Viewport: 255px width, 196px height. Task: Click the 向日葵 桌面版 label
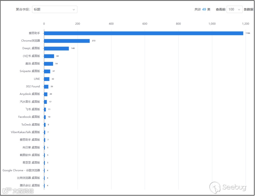click(31, 147)
